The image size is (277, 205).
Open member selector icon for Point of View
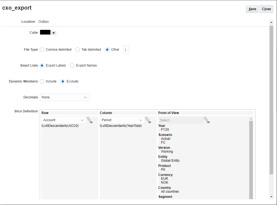207,120
